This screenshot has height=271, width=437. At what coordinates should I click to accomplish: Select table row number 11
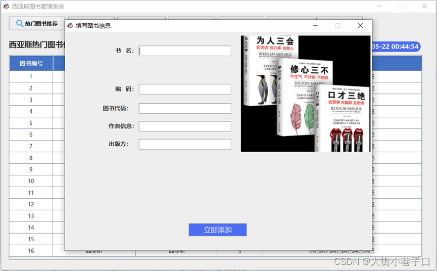click(x=31, y=193)
